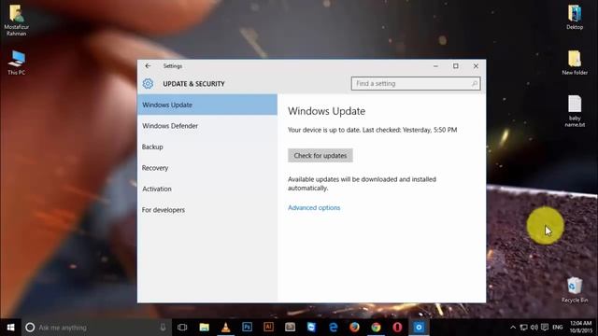Open the Backup section
598x336 pixels.
[207, 147]
